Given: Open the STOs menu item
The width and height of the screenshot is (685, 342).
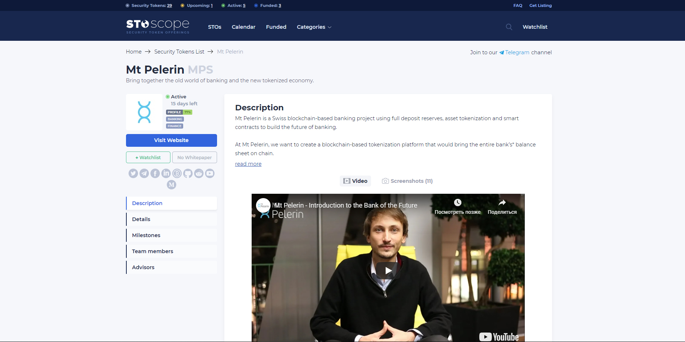Looking at the screenshot, I should click(214, 27).
